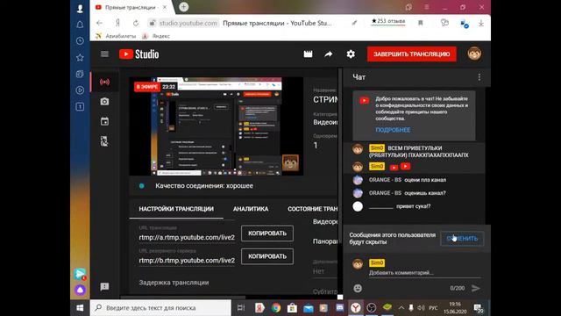Open stream settings gear icon

(351, 54)
